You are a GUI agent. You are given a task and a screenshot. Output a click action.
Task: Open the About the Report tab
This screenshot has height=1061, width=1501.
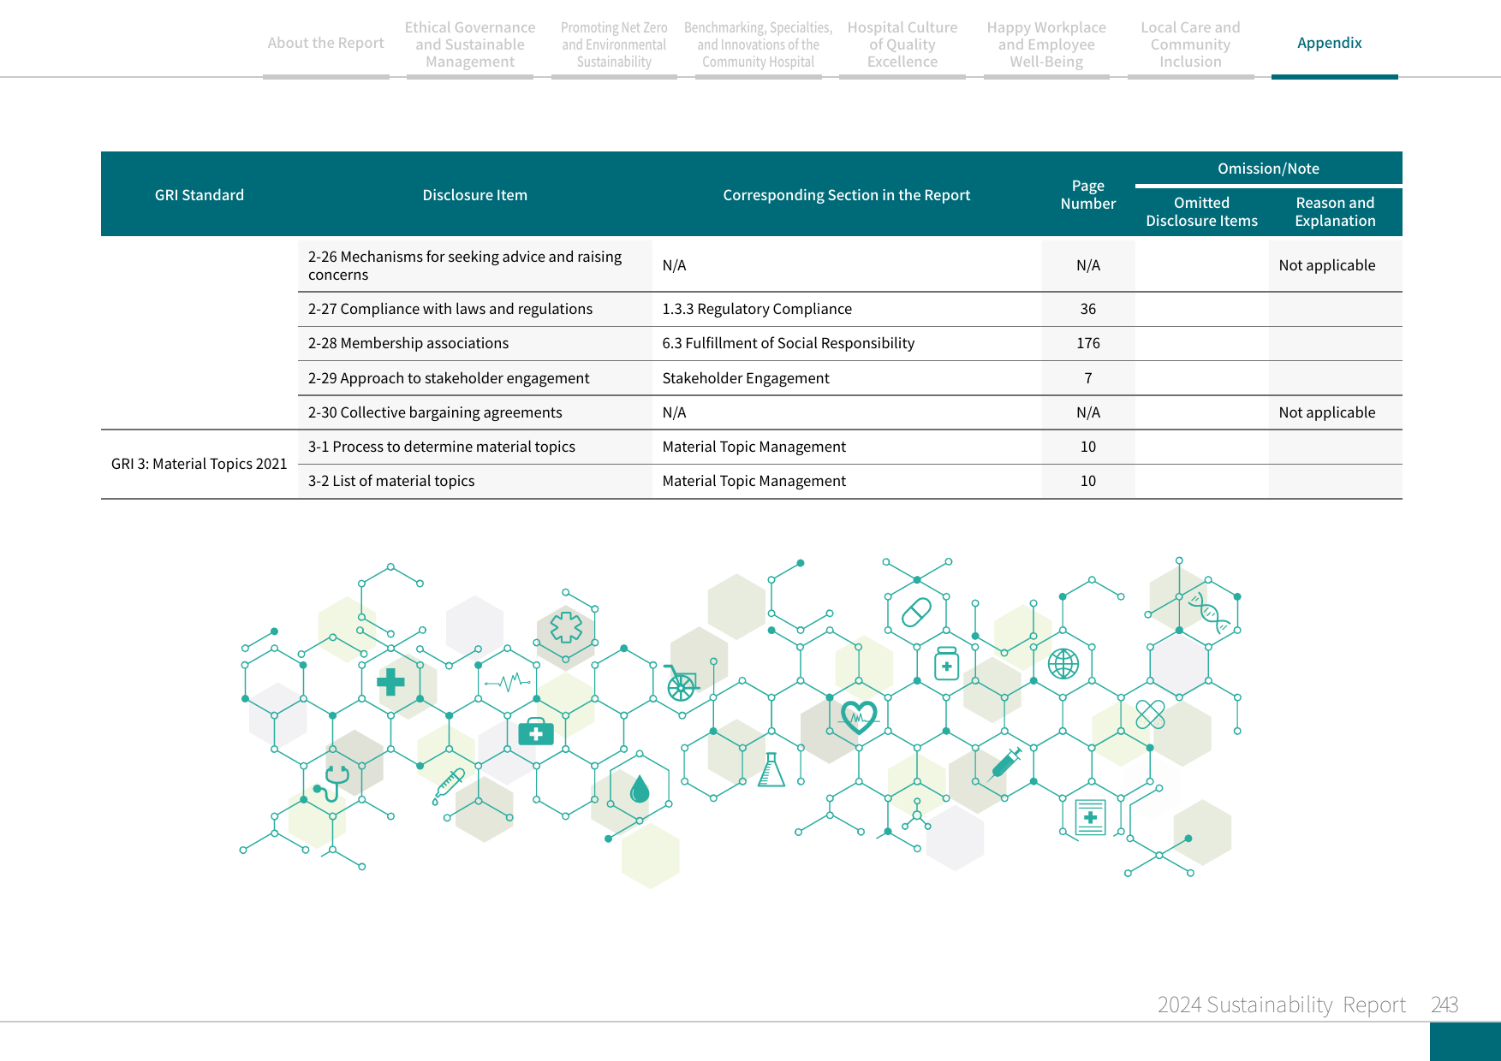[325, 43]
